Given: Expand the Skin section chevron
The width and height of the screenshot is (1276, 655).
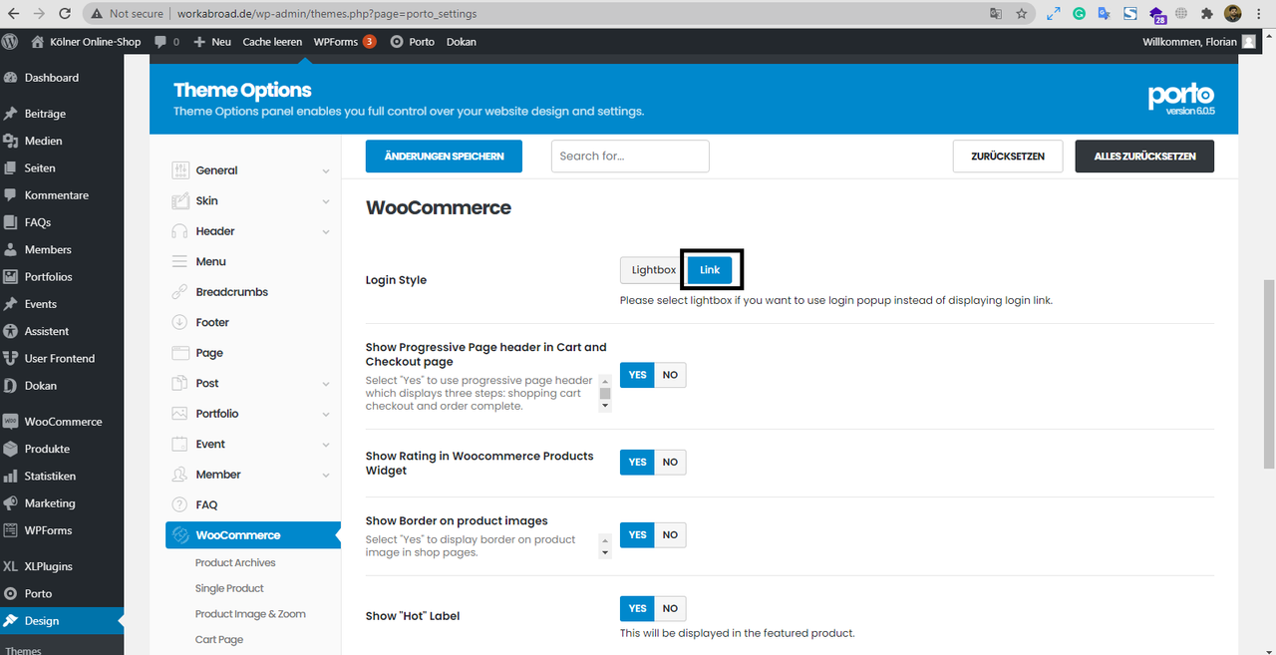Looking at the screenshot, I should point(326,201).
